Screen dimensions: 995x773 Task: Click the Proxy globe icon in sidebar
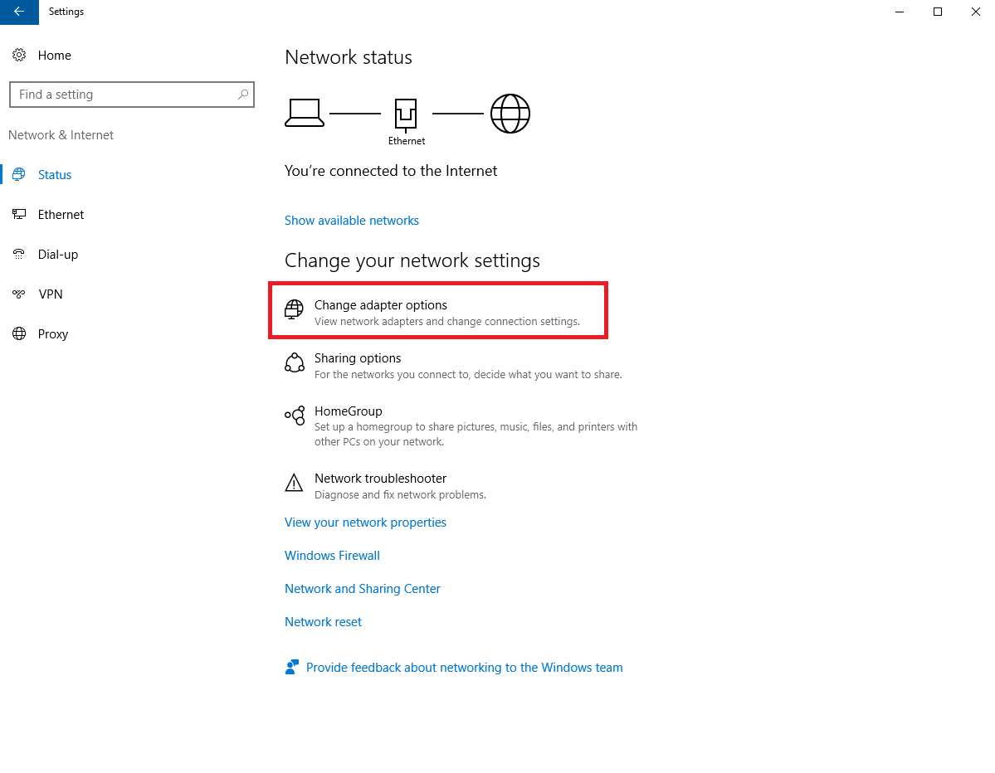tap(18, 333)
